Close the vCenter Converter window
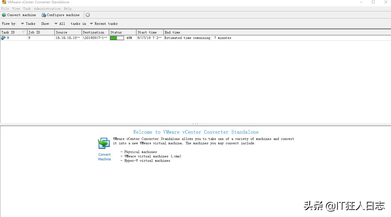 (386, 2)
